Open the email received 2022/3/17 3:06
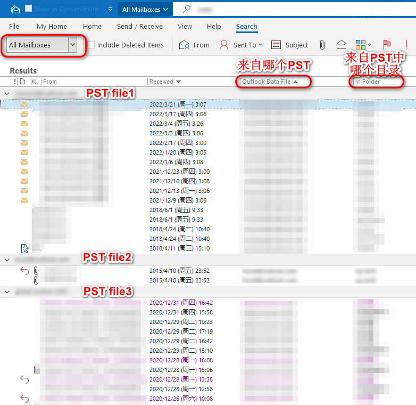This screenshot has width=416, height=405. click(178, 114)
